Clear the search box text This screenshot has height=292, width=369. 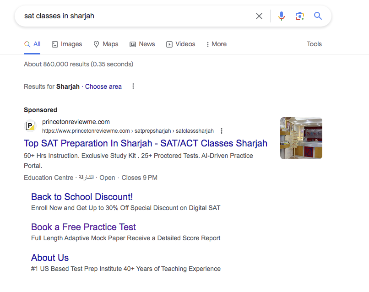pyautogui.click(x=259, y=16)
